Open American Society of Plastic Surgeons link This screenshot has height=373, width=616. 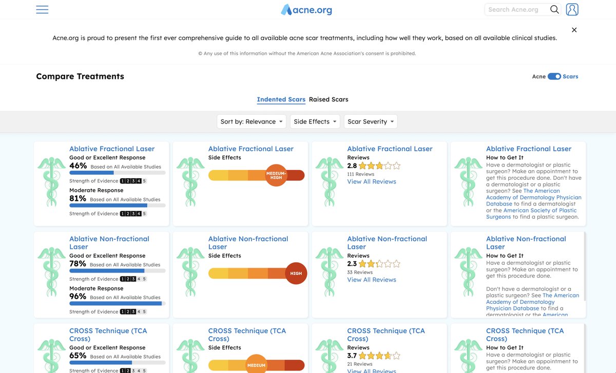[531, 214]
